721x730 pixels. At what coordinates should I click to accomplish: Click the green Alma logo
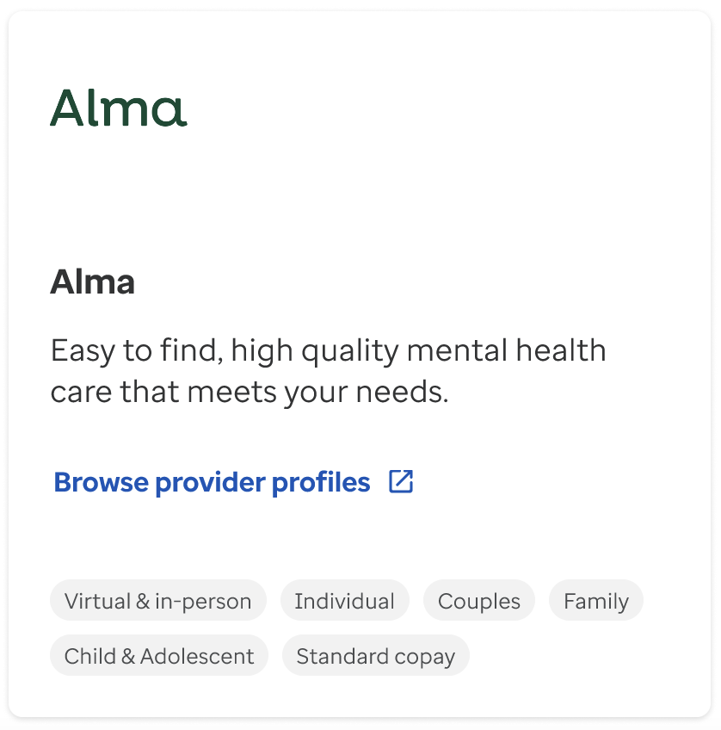point(118,108)
